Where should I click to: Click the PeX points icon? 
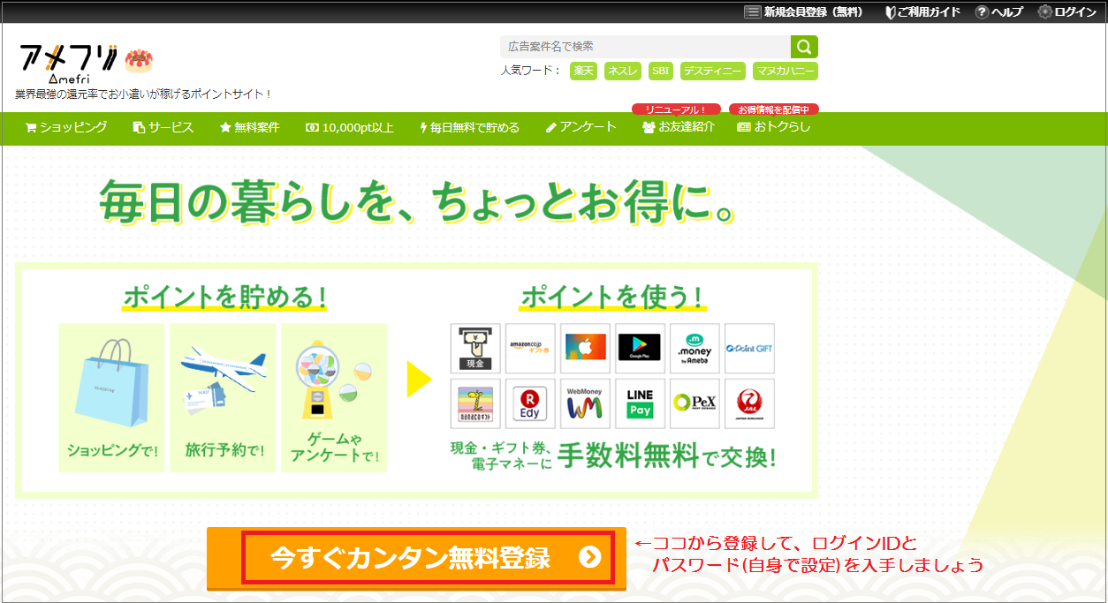[x=694, y=403]
